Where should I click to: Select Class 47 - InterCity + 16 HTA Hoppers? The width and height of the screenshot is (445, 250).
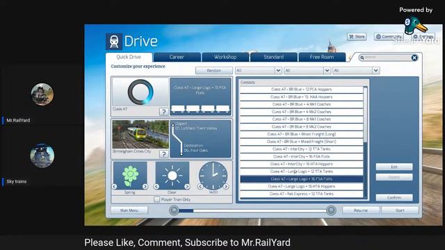coord(301,164)
